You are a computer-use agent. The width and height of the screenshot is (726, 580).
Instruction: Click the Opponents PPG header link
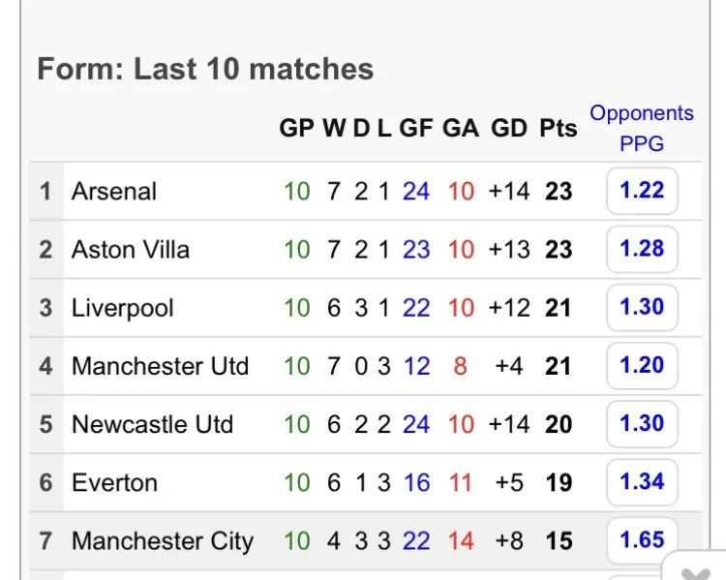click(x=642, y=129)
